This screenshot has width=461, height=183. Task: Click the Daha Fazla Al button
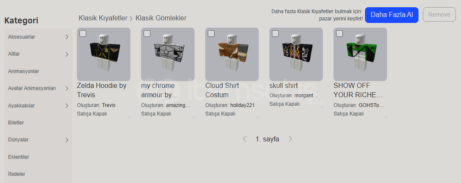tap(392, 15)
